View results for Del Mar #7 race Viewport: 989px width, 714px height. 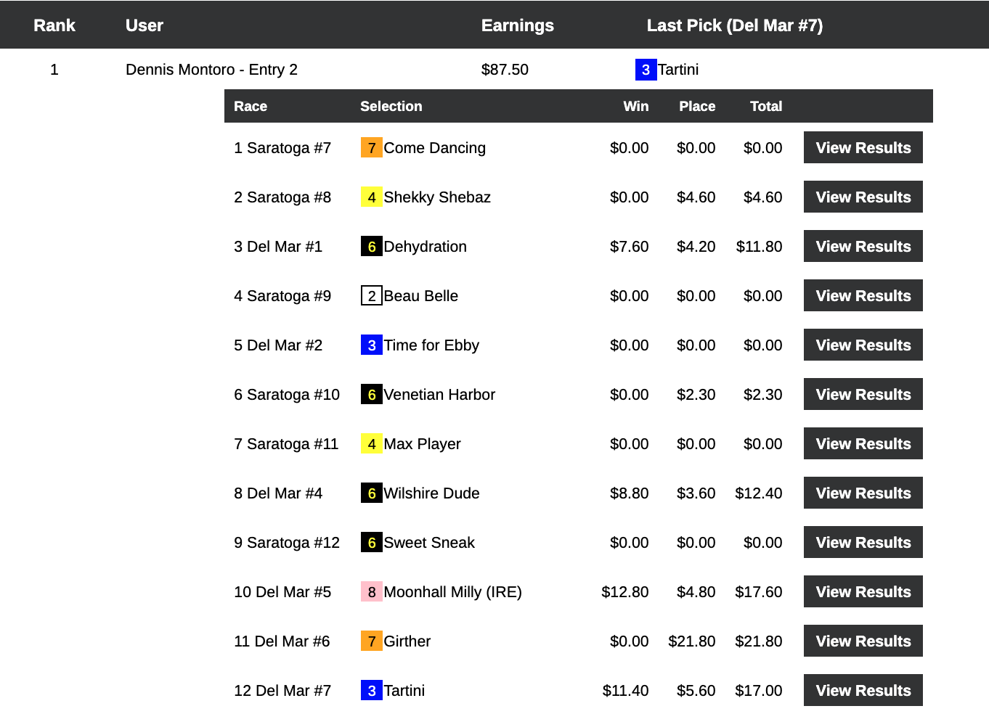863,691
